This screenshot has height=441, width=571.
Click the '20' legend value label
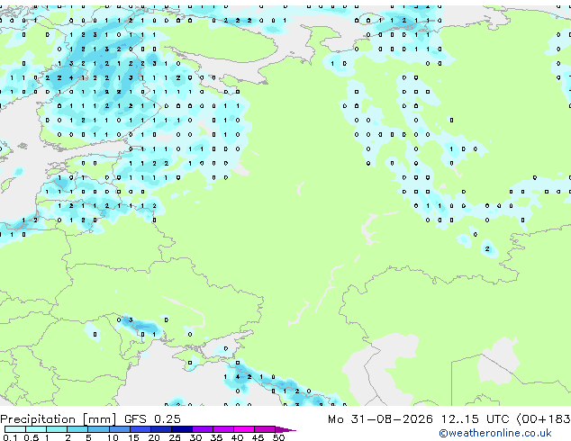click(154, 437)
